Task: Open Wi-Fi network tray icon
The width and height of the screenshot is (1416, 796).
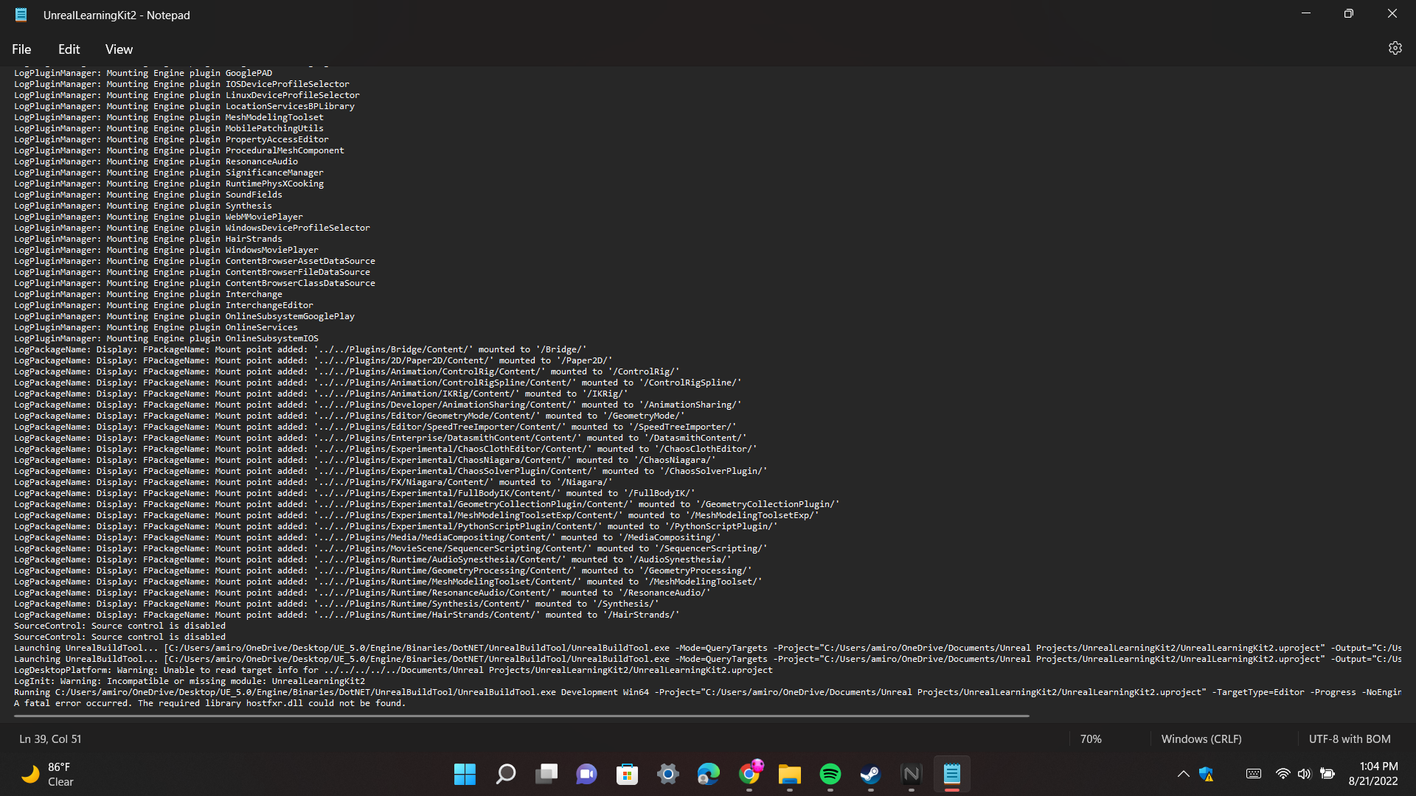Action: pos(1283,774)
